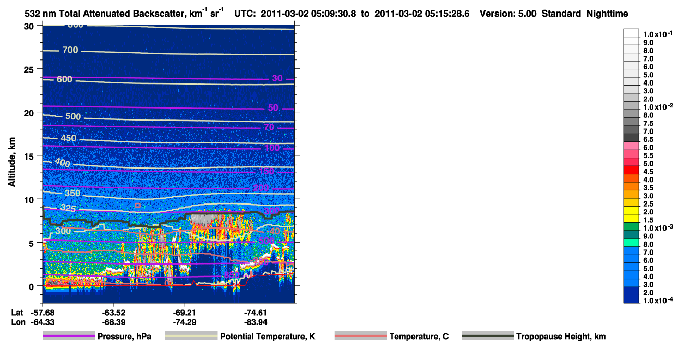The height and width of the screenshot is (348, 678).
Task: Click the small red contour ring near 9 km
Action: pos(138,206)
